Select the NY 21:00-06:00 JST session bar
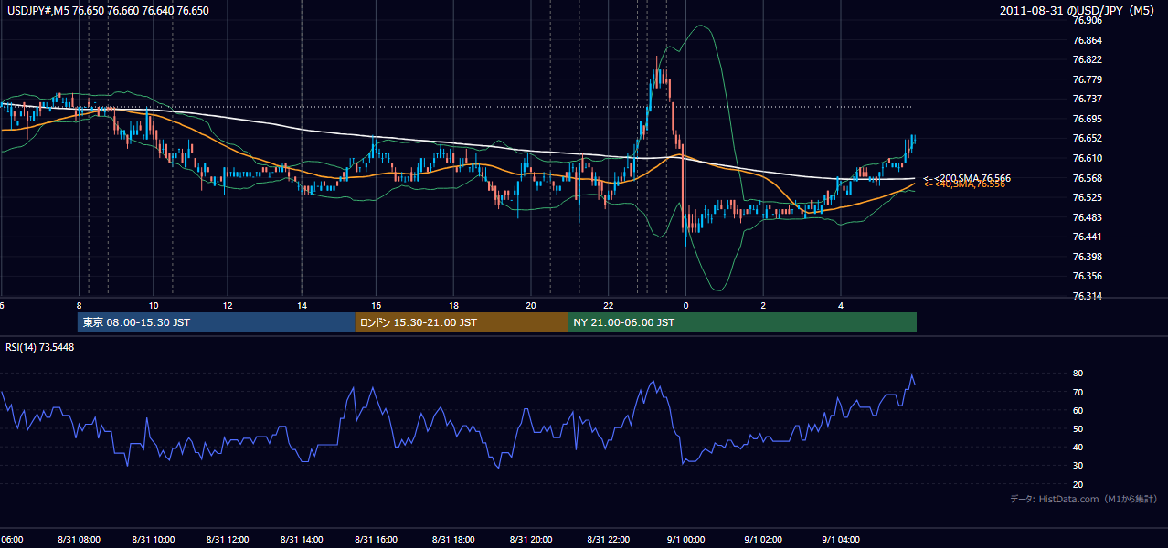The image size is (1168, 548). tap(741, 322)
